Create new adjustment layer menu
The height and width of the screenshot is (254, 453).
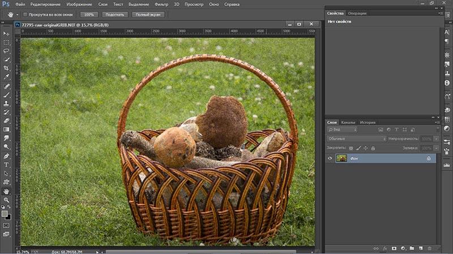tap(403, 248)
